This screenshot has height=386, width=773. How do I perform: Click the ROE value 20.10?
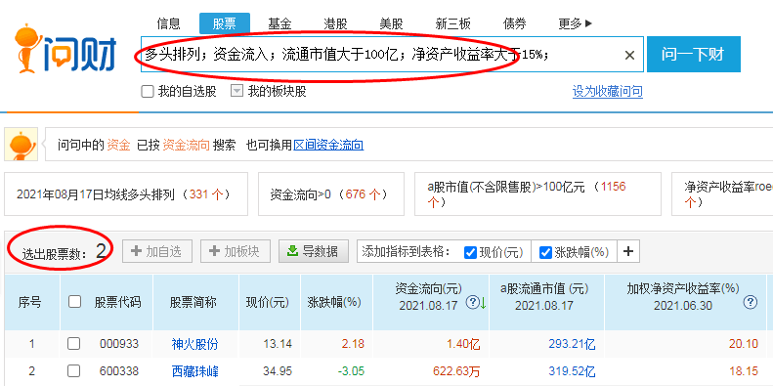(744, 344)
